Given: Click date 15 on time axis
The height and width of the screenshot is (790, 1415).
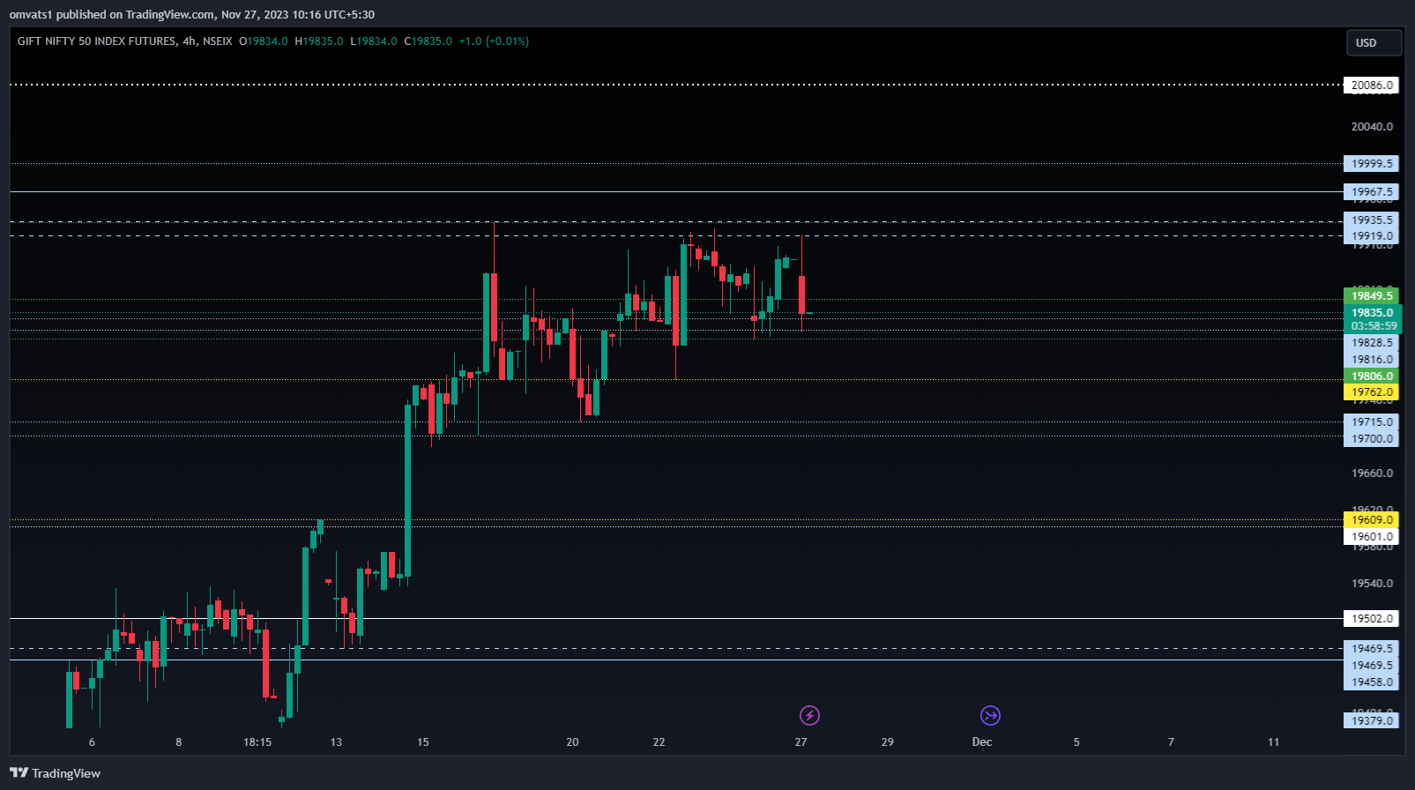Looking at the screenshot, I should 422,742.
